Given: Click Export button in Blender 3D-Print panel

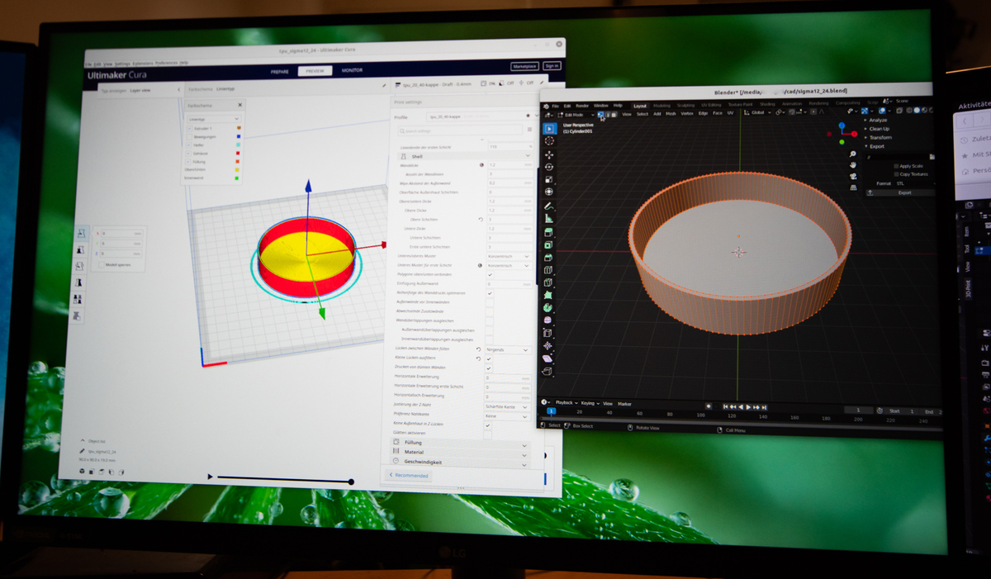Looking at the screenshot, I should [x=900, y=192].
